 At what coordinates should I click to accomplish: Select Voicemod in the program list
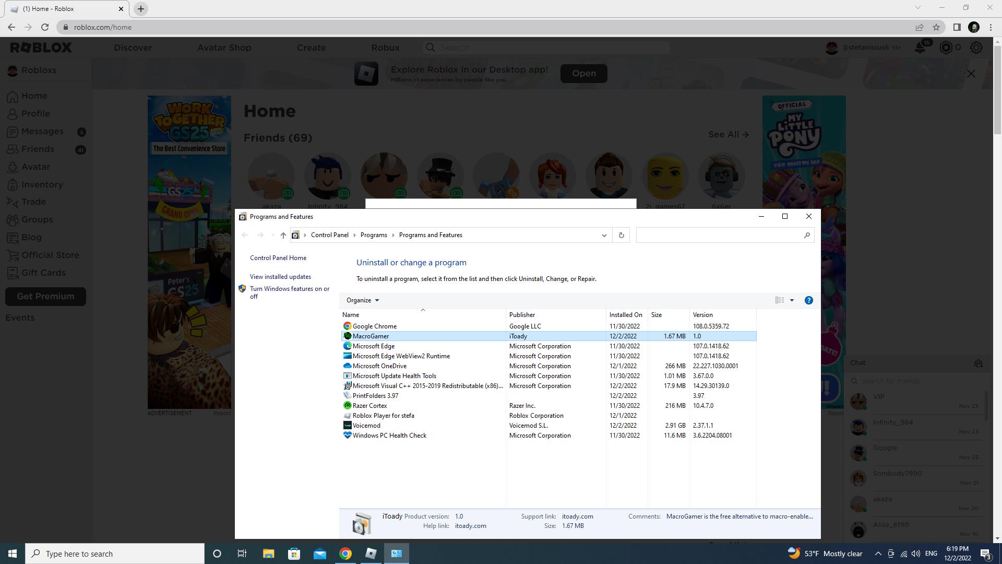tap(366, 426)
